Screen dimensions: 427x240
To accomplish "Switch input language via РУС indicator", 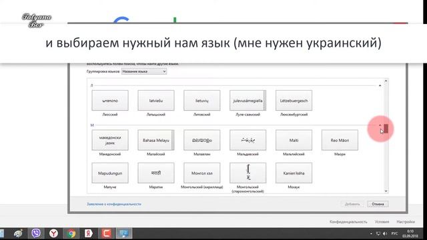I will 394,233.
